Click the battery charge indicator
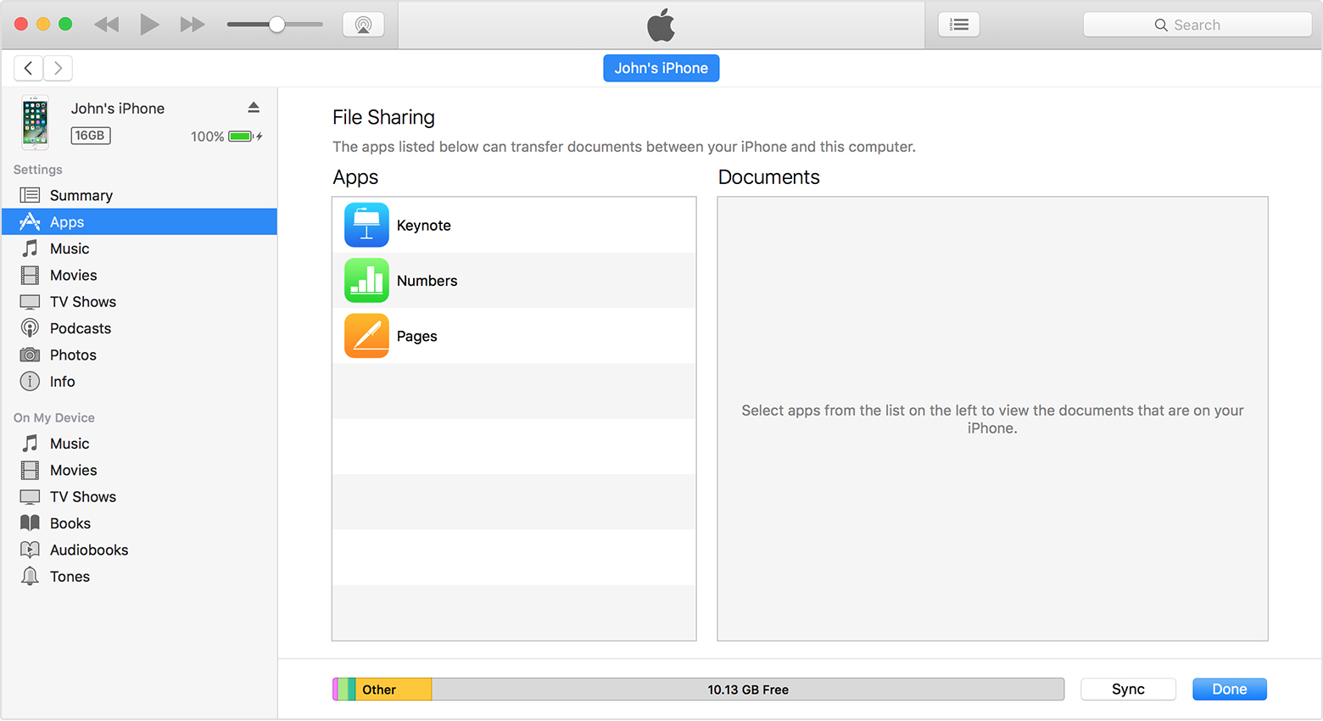 pos(241,136)
